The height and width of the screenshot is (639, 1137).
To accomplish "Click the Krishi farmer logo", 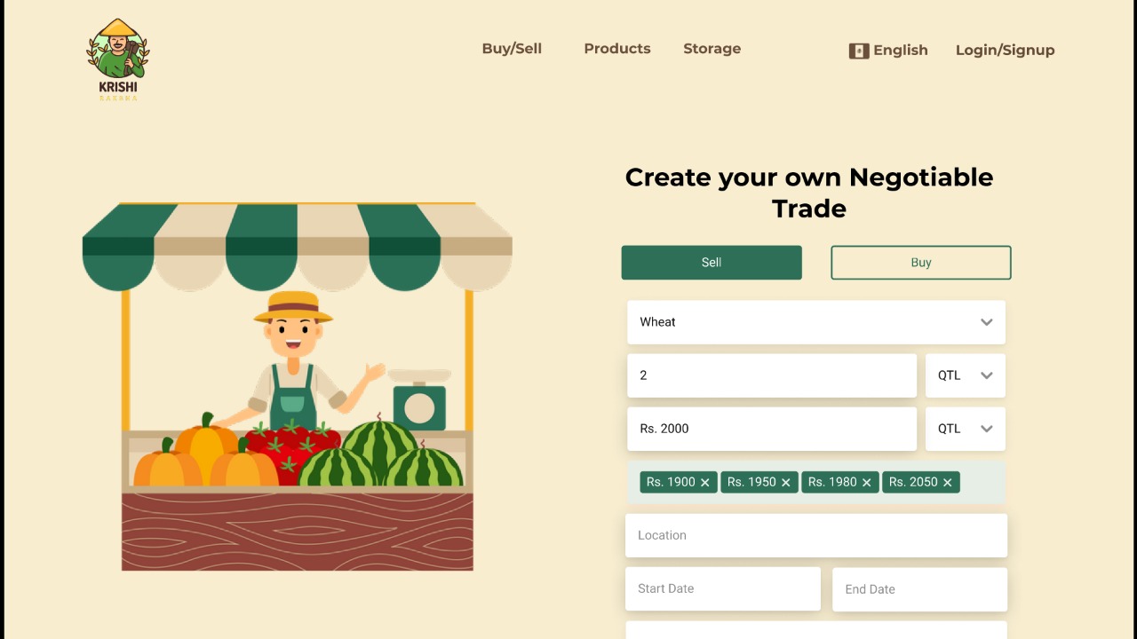I will click(x=118, y=59).
